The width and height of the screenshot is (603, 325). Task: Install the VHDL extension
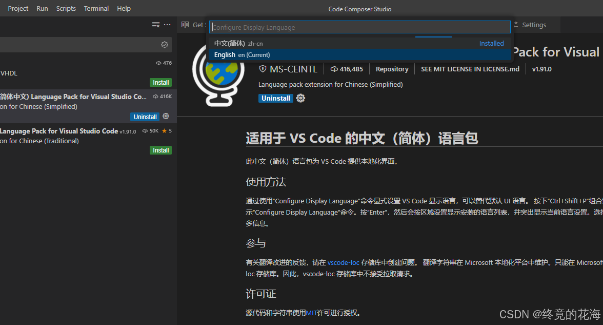click(161, 82)
